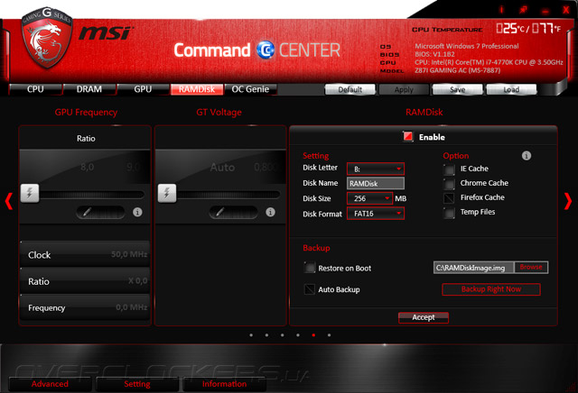Click the Z87I GAMING AC model text

pyautogui.click(x=458, y=70)
